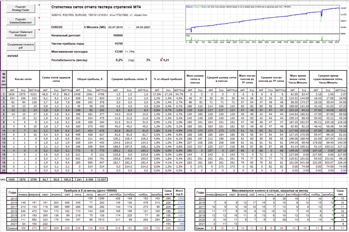
Task: Select Максимальное колено в сетках header
Action: 270,191
